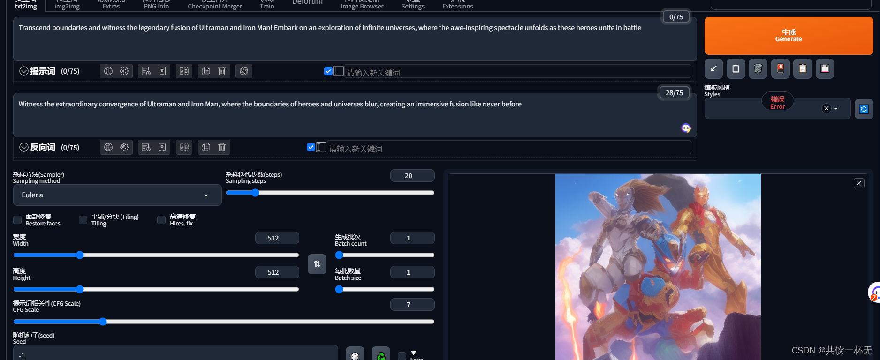This screenshot has height=360, width=880.
Task: Copy negative prompt keywords icon
Action: click(206, 147)
